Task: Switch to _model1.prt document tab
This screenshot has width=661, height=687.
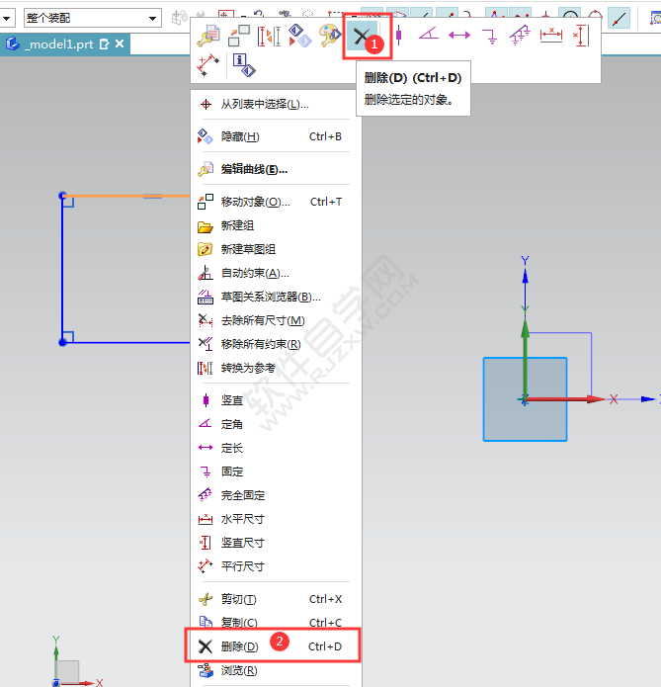Action: coord(64,44)
